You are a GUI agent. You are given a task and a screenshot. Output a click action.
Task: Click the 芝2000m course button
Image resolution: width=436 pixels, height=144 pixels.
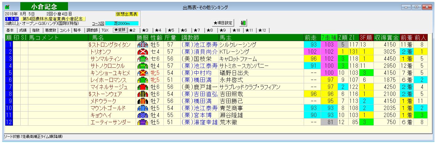coord(122,23)
